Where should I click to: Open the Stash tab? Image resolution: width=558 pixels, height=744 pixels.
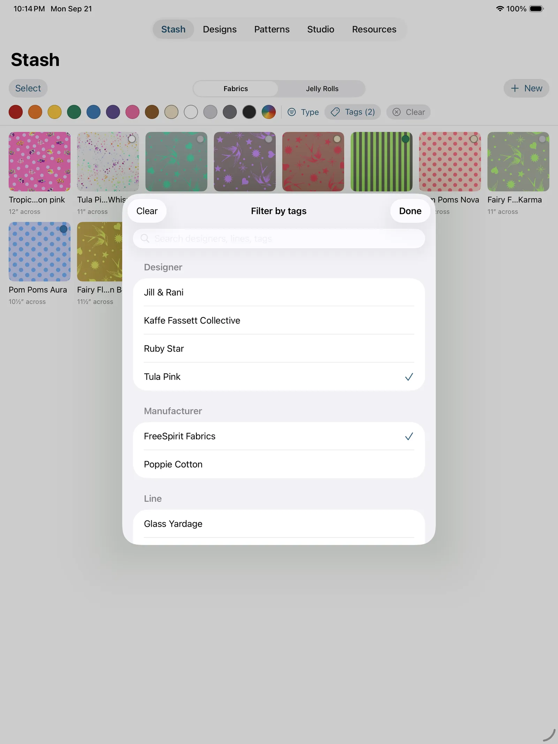point(173,29)
